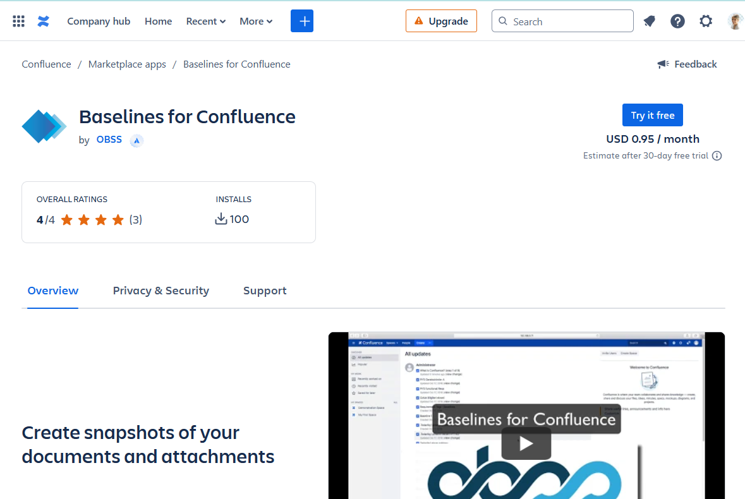Screen dimensions: 745x499
Task: Switch to the Privacy & Security tab
Action: (161, 291)
